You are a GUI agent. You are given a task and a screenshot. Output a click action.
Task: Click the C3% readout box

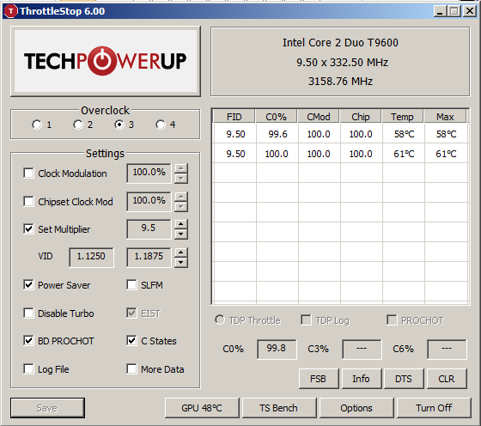362,349
